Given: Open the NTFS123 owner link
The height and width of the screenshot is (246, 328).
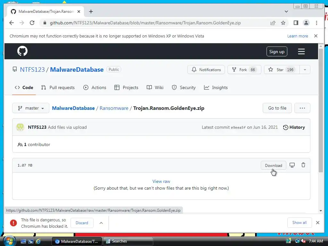Looking at the screenshot, I should click(32, 70).
